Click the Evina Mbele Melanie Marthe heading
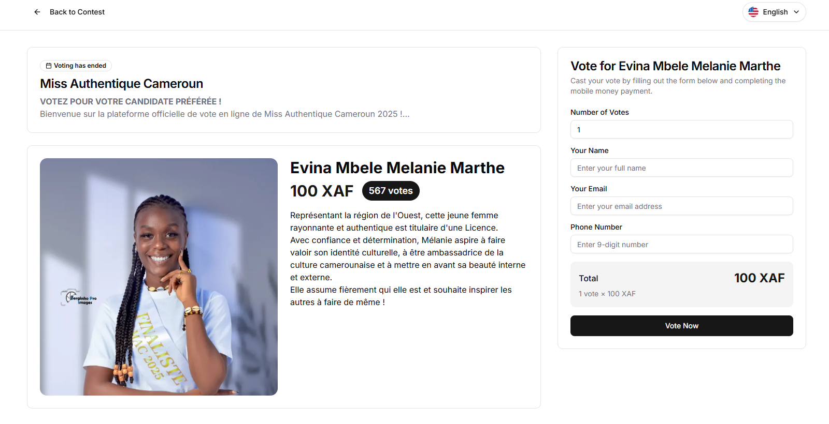This screenshot has width=829, height=424. pos(397,168)
